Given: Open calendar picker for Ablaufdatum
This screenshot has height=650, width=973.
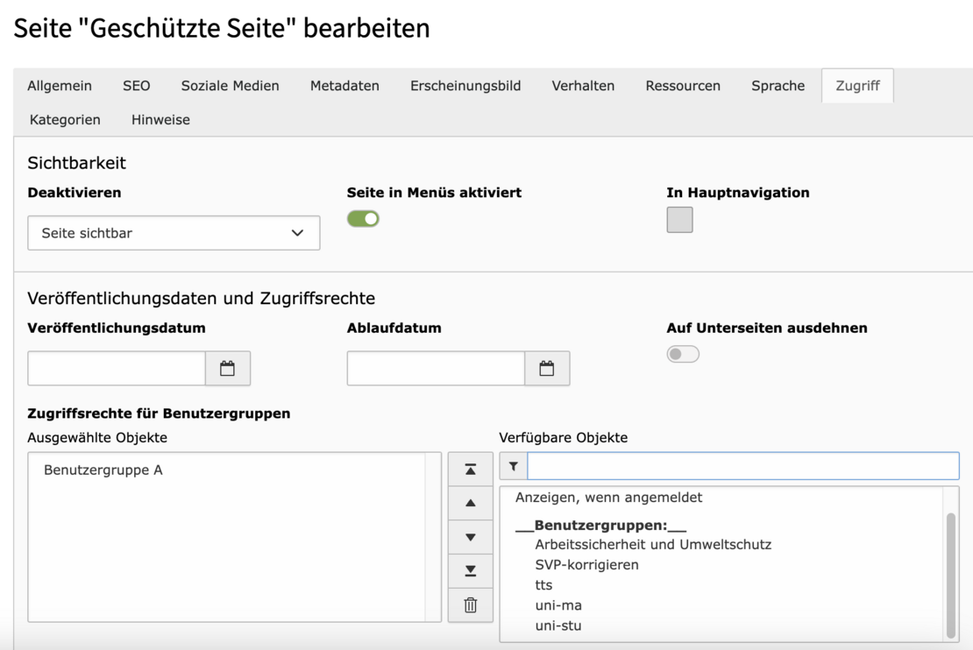Looking at the screenshot, I should [547, 369].
